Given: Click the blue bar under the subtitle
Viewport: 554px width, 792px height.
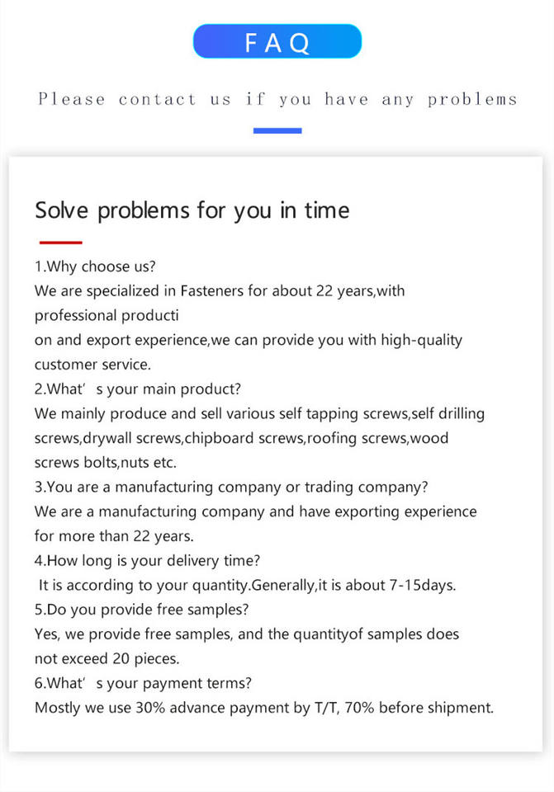Looking at the screenshot, I should pyautogui.click(x=277, y=130).
